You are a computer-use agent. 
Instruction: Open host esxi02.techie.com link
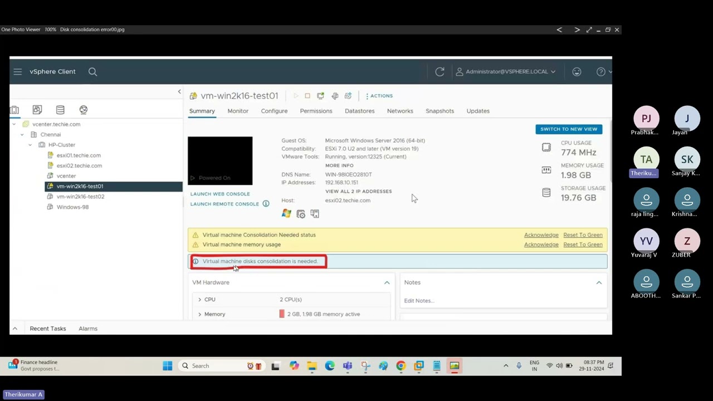[x=348, y=200]
